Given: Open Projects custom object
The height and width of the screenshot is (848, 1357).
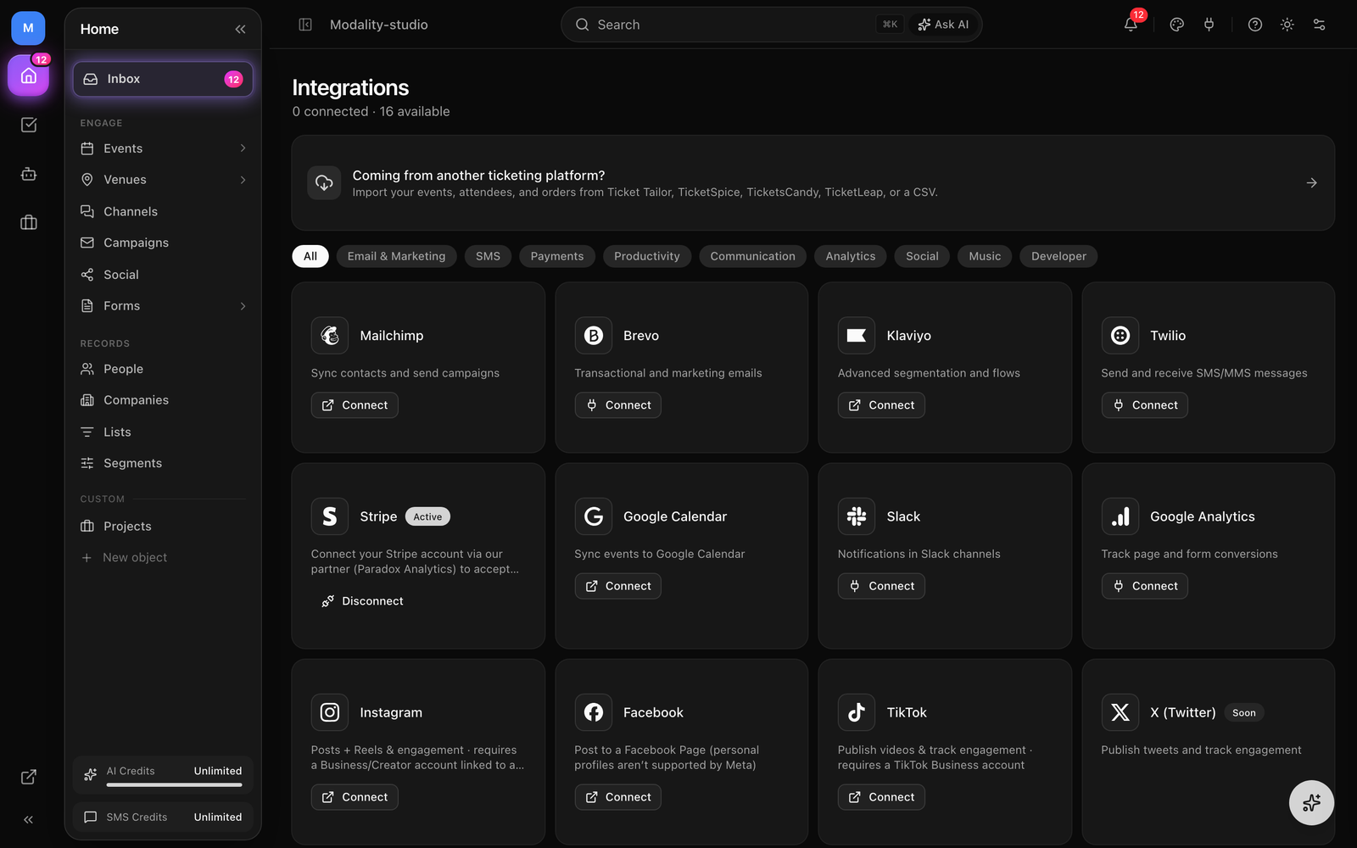Looking at the screenshot, I should point(163,526).
